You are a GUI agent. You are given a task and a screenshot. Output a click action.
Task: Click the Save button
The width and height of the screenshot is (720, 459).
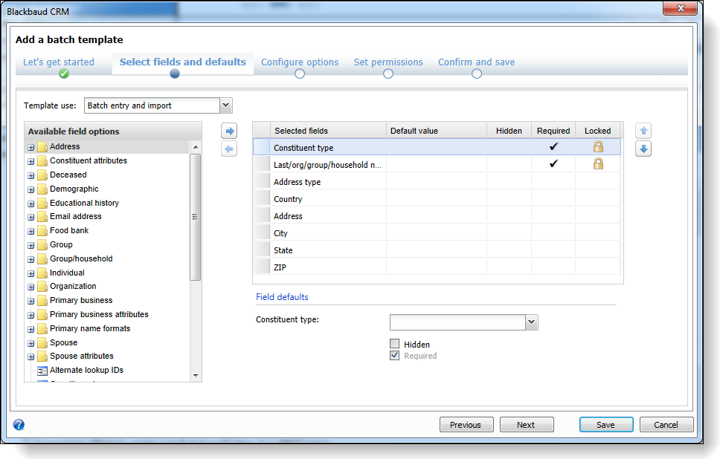pos(606,425)
